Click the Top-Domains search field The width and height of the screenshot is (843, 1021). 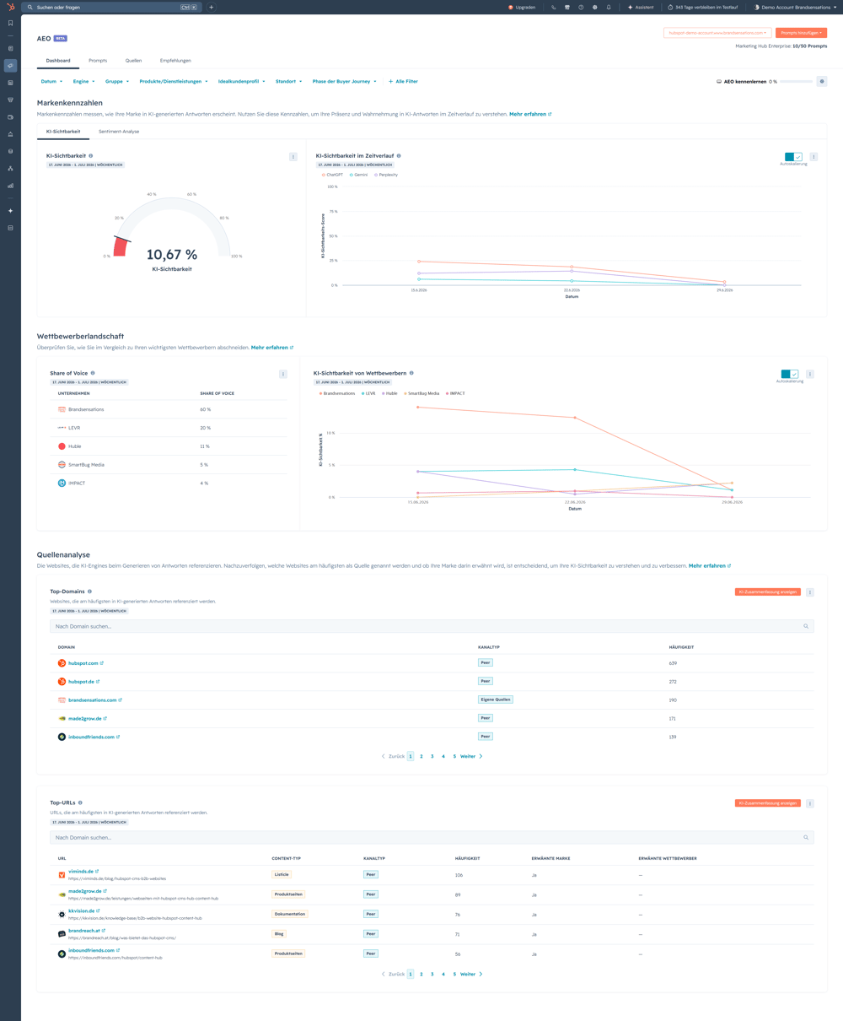point(432,626)
